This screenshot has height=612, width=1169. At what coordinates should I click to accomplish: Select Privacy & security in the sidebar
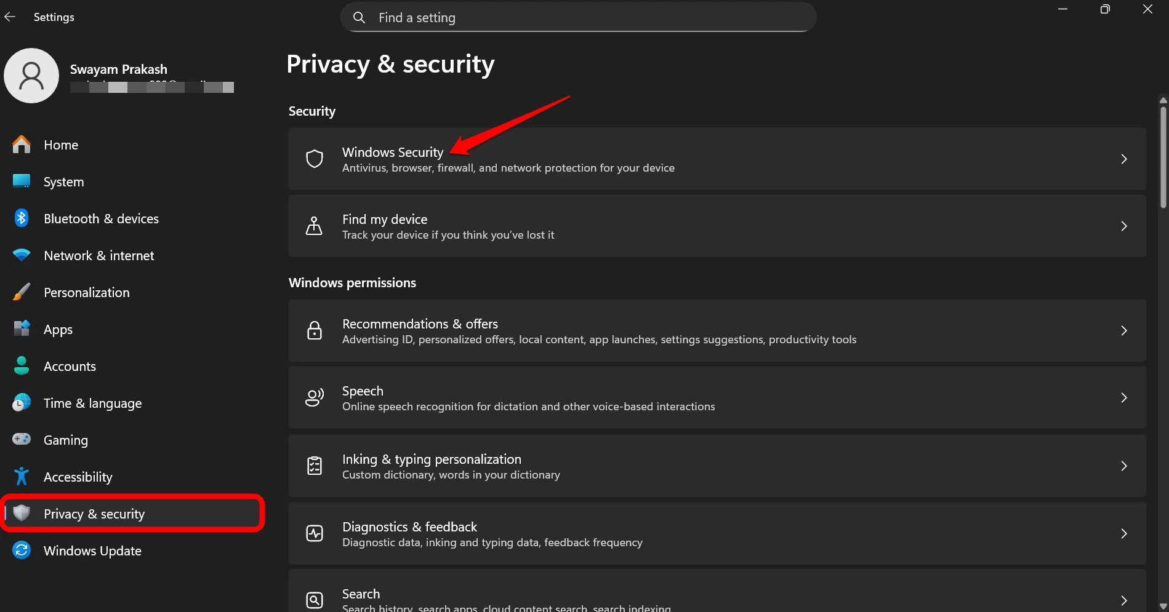point(94,514)
